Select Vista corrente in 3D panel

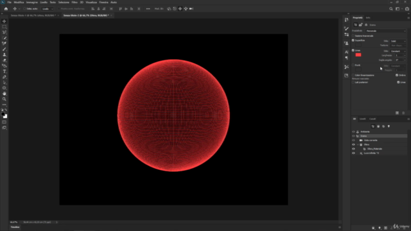pyautogui.click(x=371, y=140)
